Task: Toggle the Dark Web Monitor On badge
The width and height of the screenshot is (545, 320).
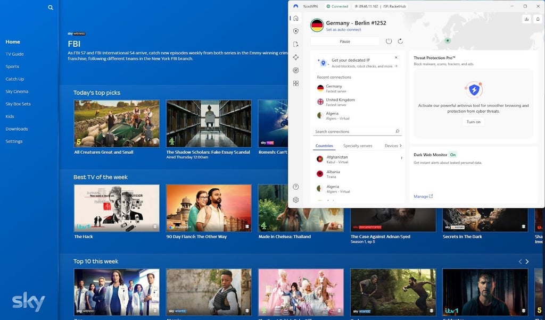Action: tap(452, 155)
